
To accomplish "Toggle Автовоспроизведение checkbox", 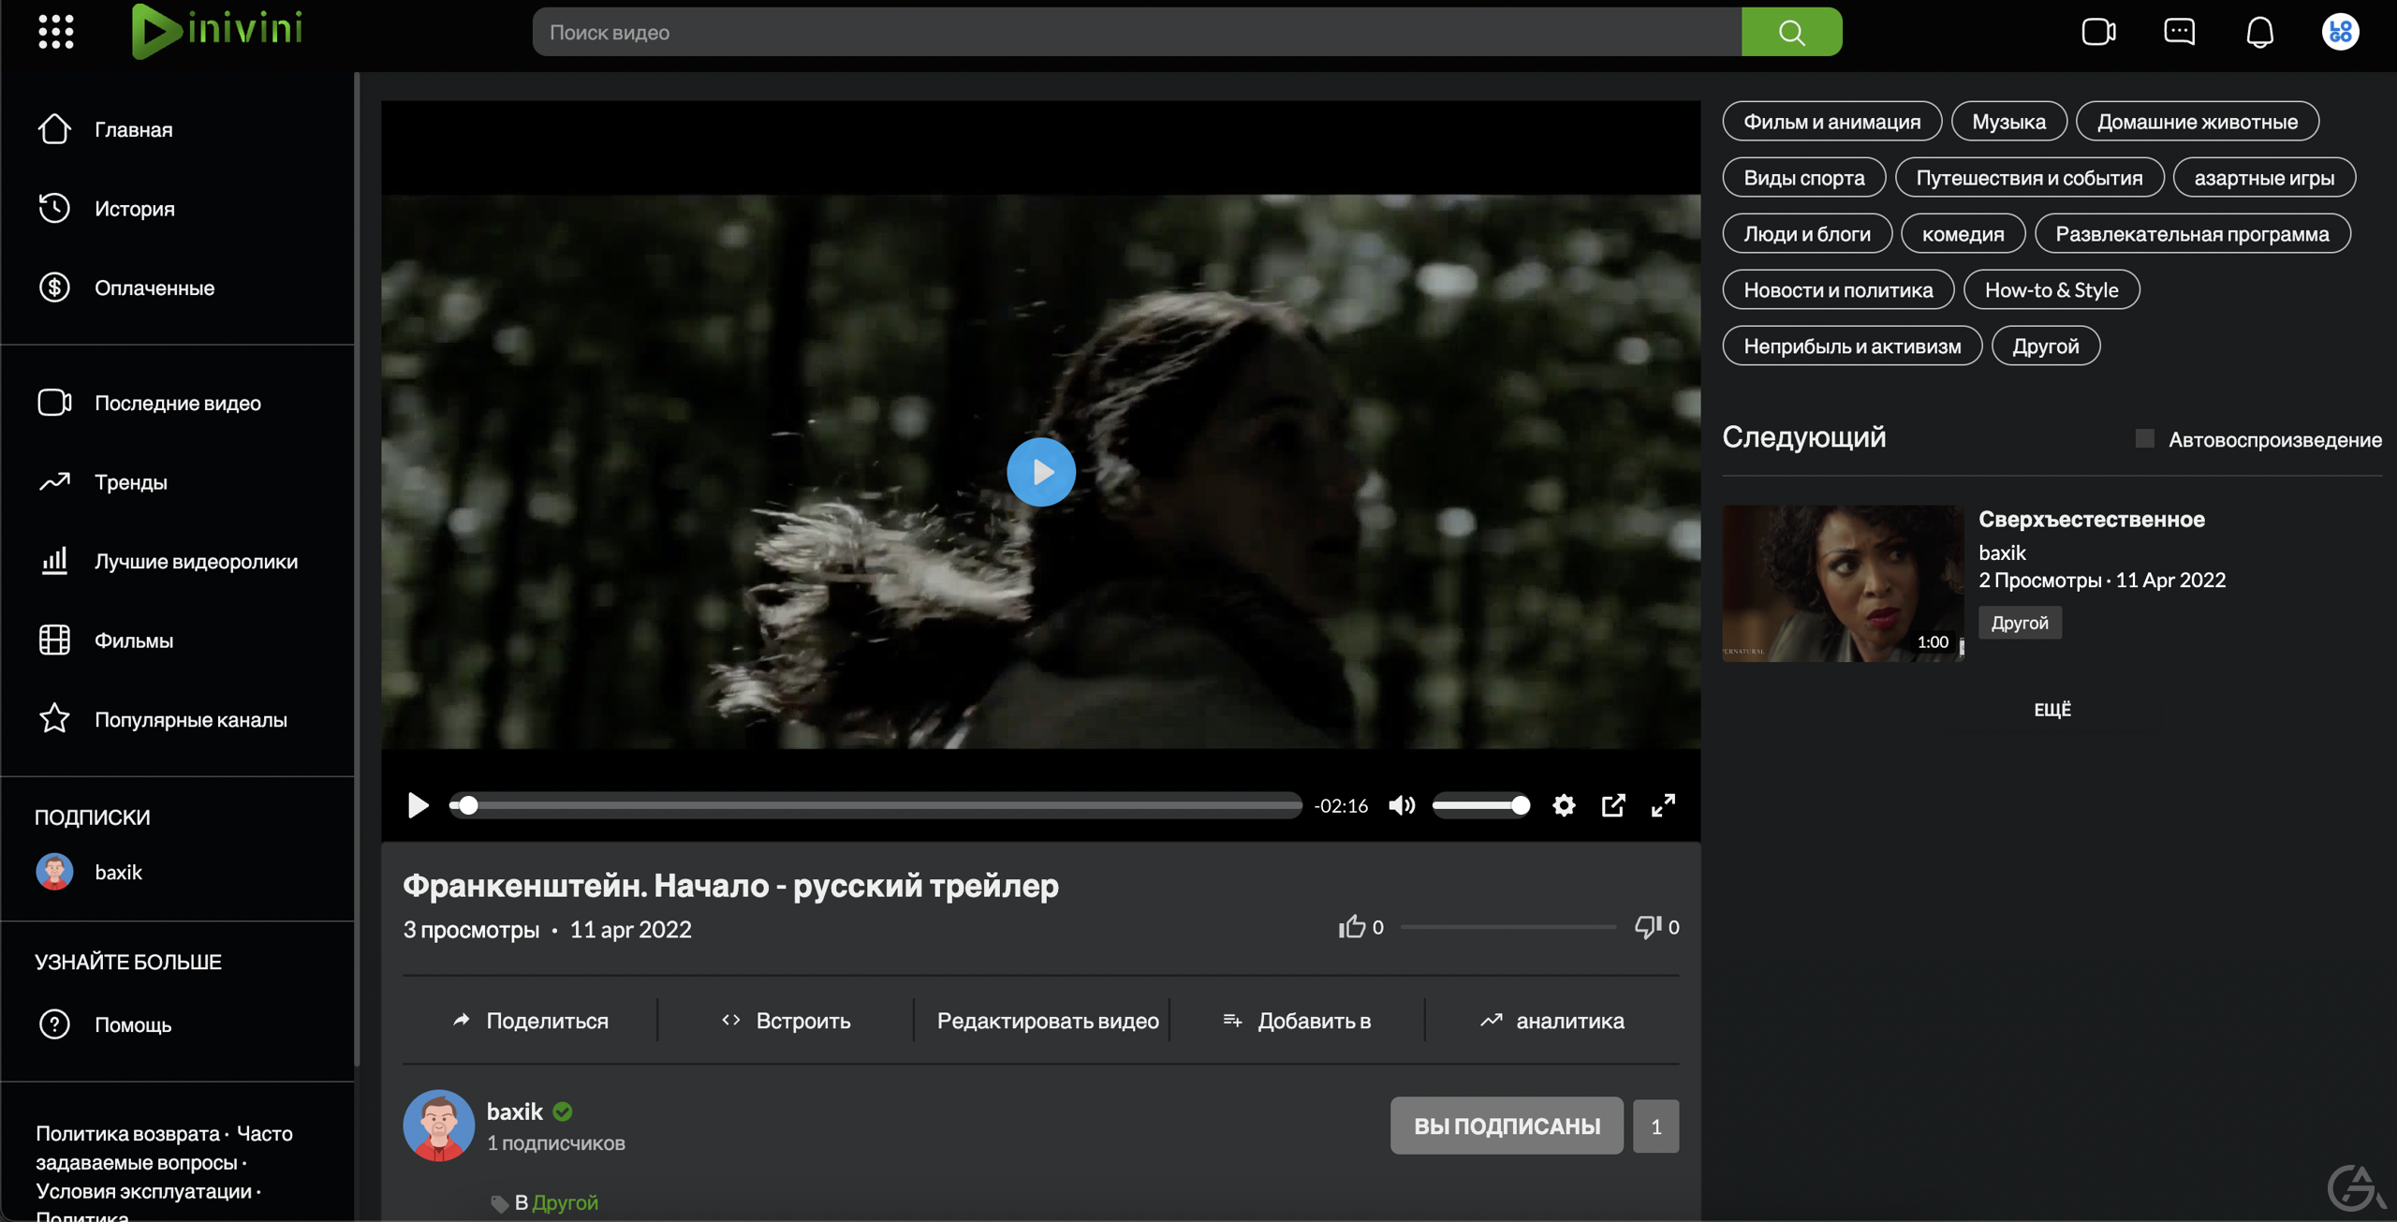I will point(2145,438).
